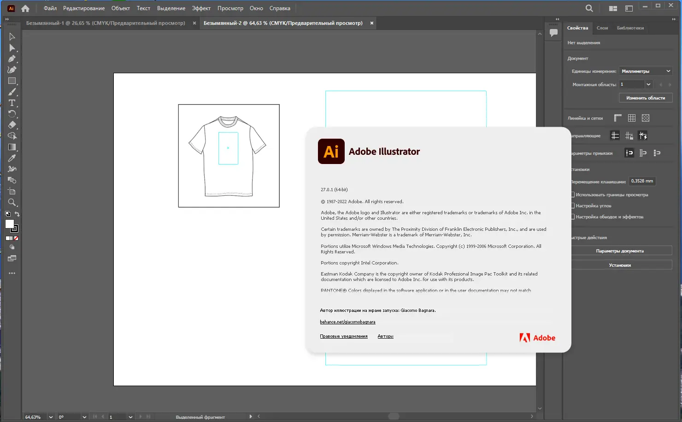Toggle show guides icon

click(x=615, y=135)
